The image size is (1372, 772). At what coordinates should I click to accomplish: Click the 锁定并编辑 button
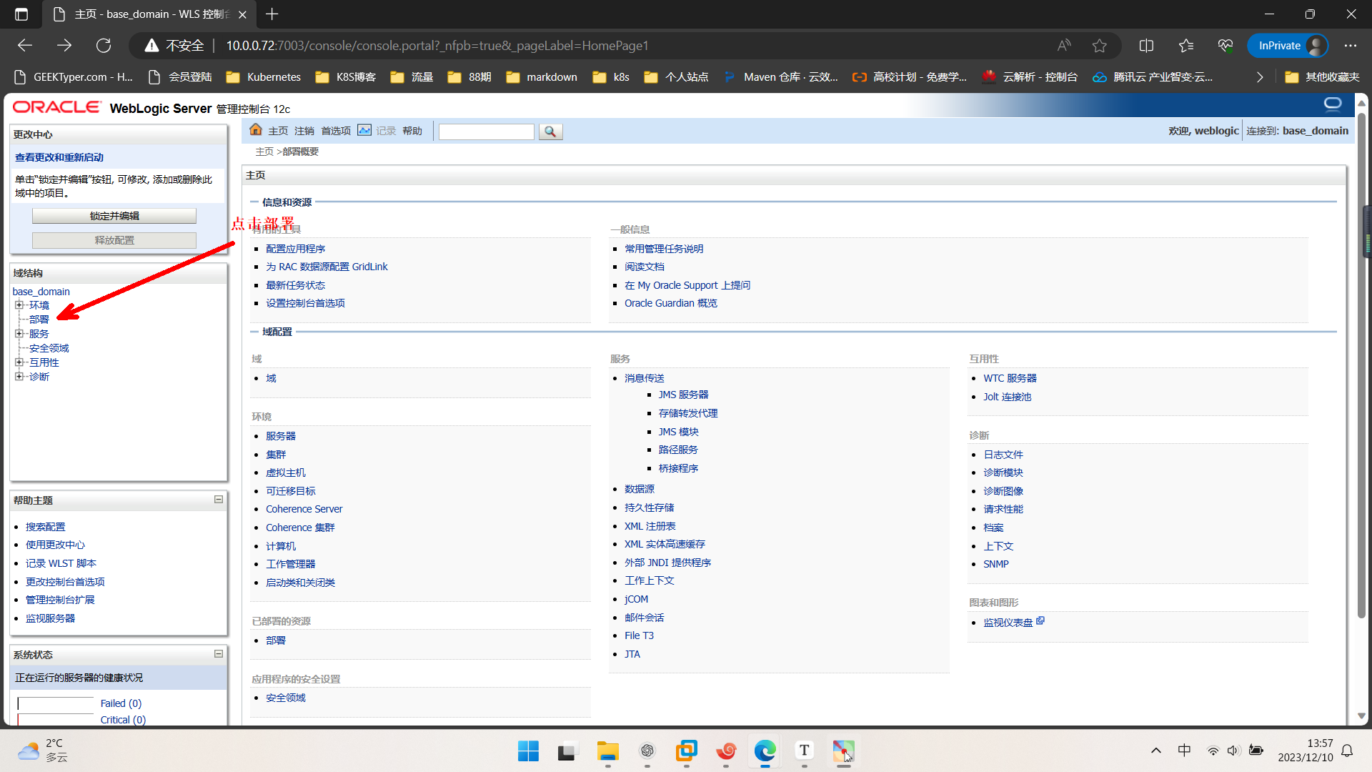pyautogui.click(x=114, y=216)
